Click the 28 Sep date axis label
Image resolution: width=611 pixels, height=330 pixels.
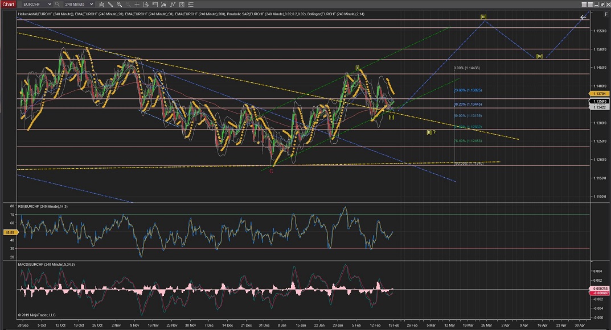point(23,325)
